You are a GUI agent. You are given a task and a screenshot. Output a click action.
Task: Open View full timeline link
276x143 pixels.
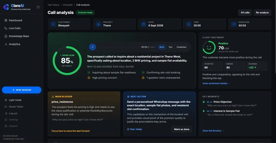[213, 131]
